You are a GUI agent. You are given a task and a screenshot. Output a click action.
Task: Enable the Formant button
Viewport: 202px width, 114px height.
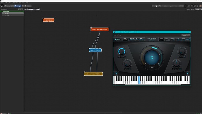point(162,40)
